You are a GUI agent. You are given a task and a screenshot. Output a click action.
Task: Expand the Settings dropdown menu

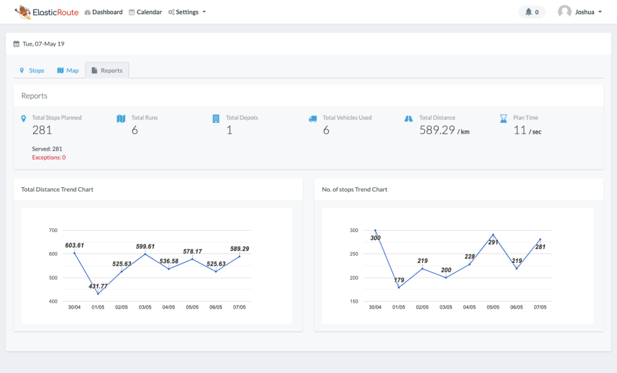[187, 12]
